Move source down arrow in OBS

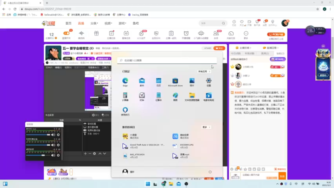[105, 153]
